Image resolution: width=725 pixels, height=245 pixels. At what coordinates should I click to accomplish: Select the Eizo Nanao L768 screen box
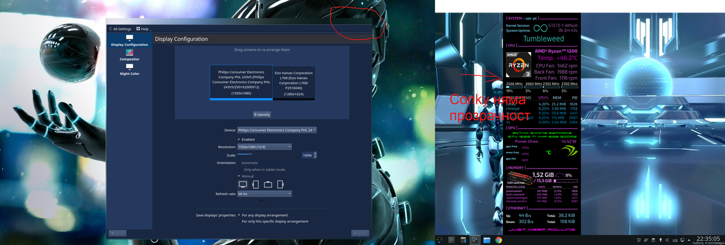click(294, 83)
